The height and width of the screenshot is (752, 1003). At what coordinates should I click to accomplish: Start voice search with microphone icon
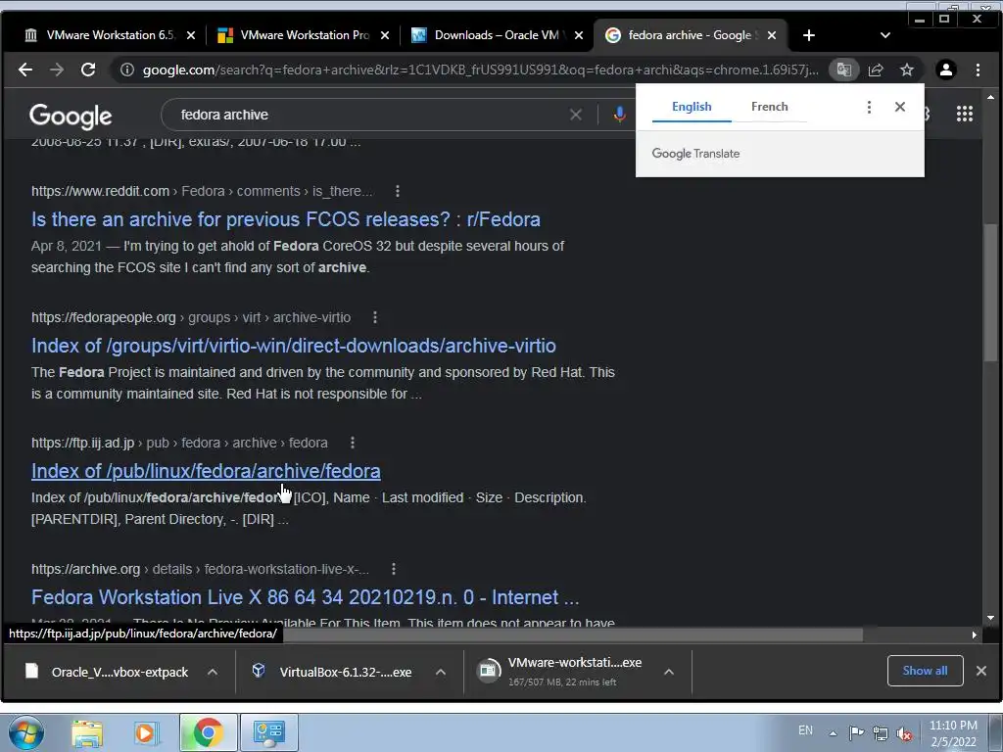pos(619,115)
